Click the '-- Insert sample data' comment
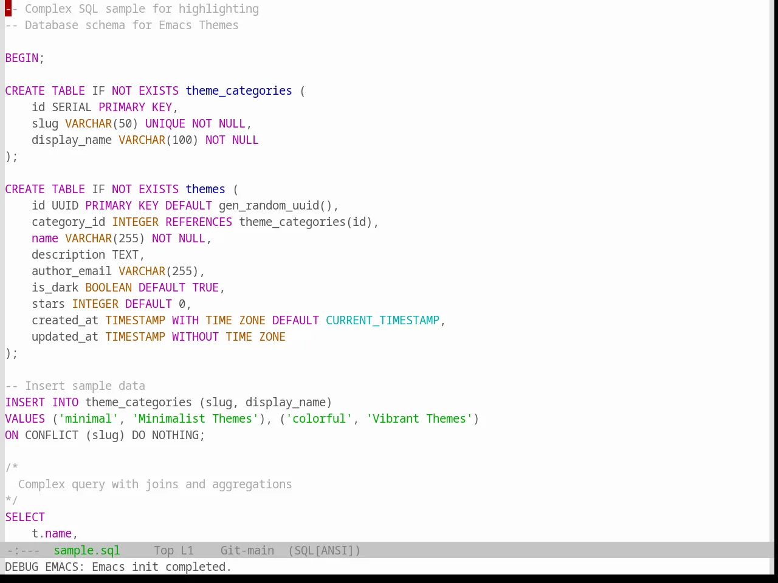Screen dimensions: 778x583 [x=75, y=386]
